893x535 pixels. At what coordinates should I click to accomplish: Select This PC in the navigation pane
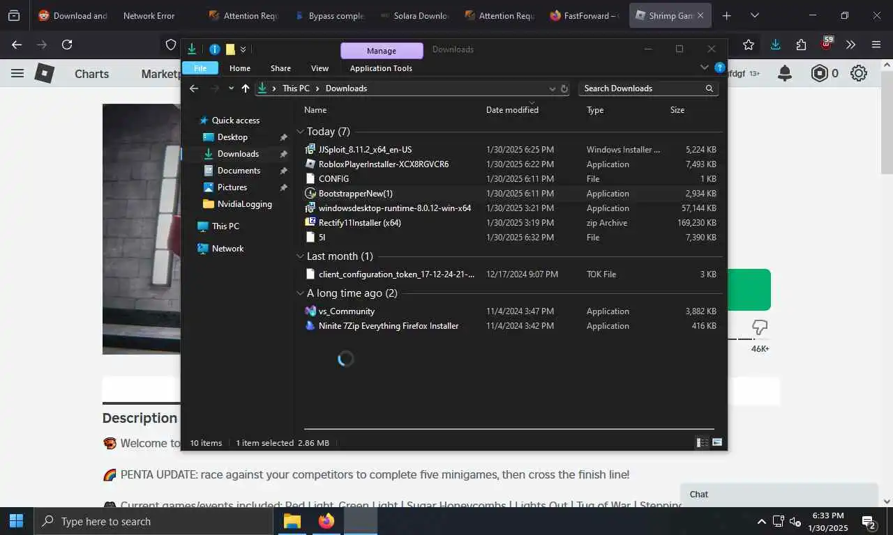pos(225,226)
